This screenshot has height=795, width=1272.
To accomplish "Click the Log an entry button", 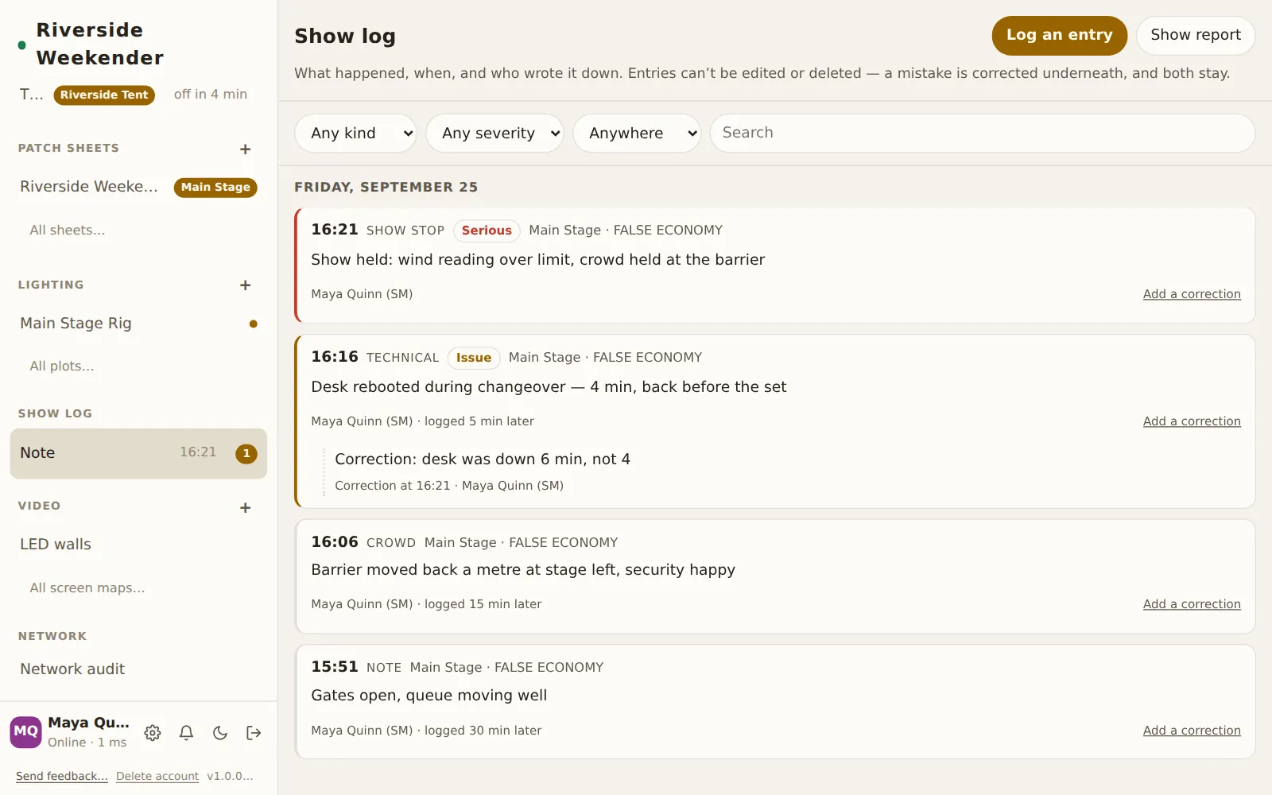I will pyautogui.click(x=1060, y=36).
